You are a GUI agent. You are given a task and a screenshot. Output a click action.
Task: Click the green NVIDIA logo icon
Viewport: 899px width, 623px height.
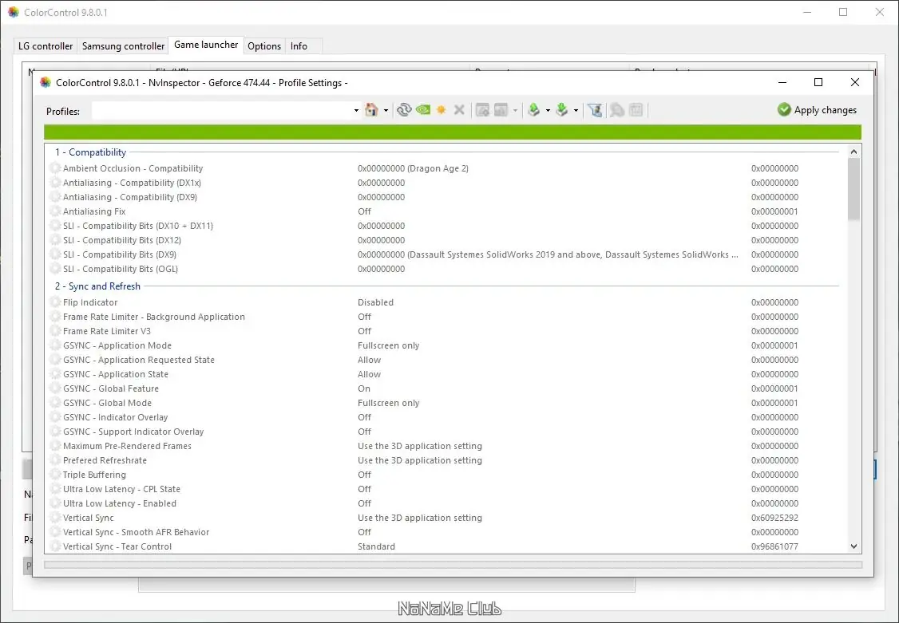click(x=423, y=110)
